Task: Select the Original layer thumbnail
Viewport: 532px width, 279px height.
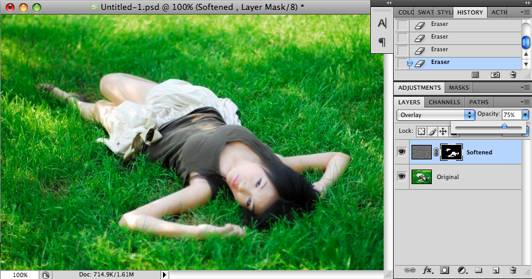Action: click(x=422, y=177)
